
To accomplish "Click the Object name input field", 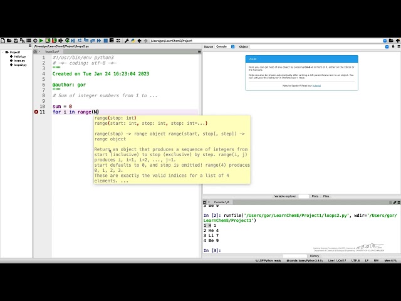I will (318, 46).
